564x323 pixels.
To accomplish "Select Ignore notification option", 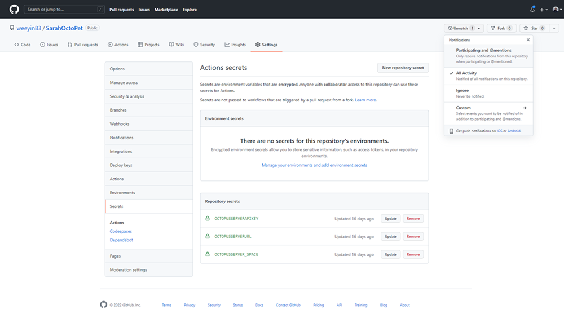I will [488, 93].
